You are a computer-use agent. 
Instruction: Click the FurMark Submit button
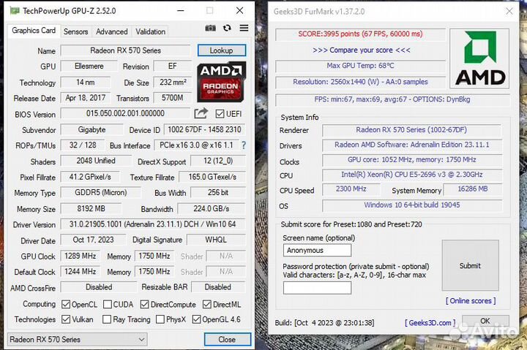(x=470, y=265)
